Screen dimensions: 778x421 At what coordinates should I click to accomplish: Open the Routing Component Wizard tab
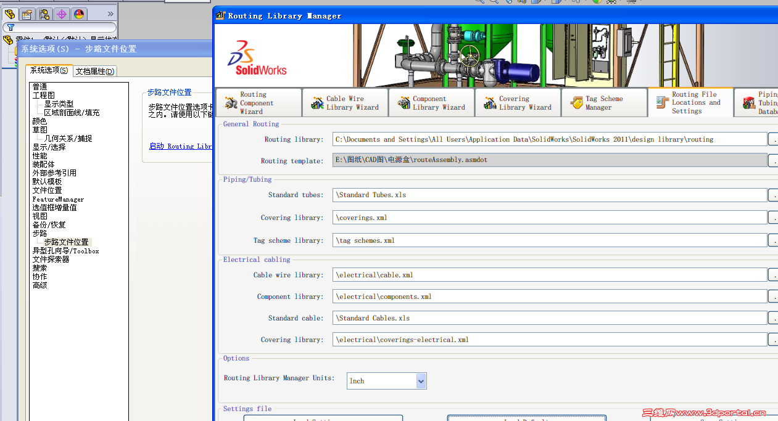tap(259, 103)
